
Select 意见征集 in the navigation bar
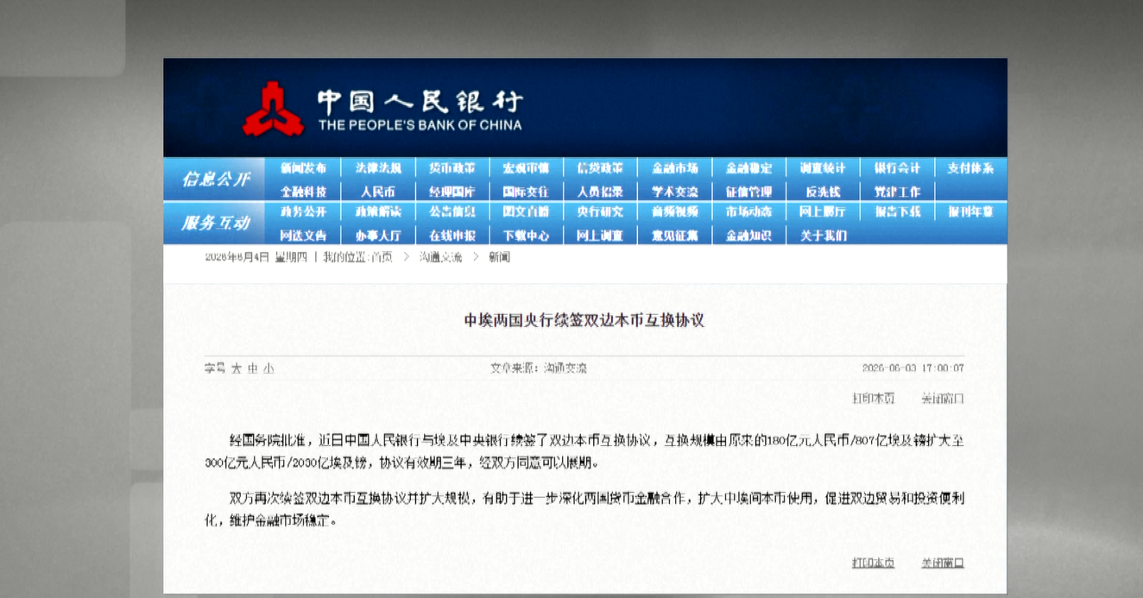(674, 235)
